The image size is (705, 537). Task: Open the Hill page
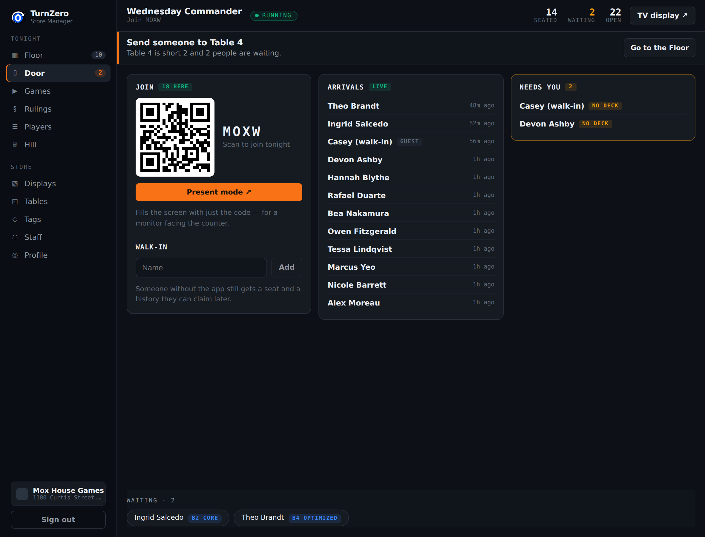pyautogui.click(x=58, y=145)
